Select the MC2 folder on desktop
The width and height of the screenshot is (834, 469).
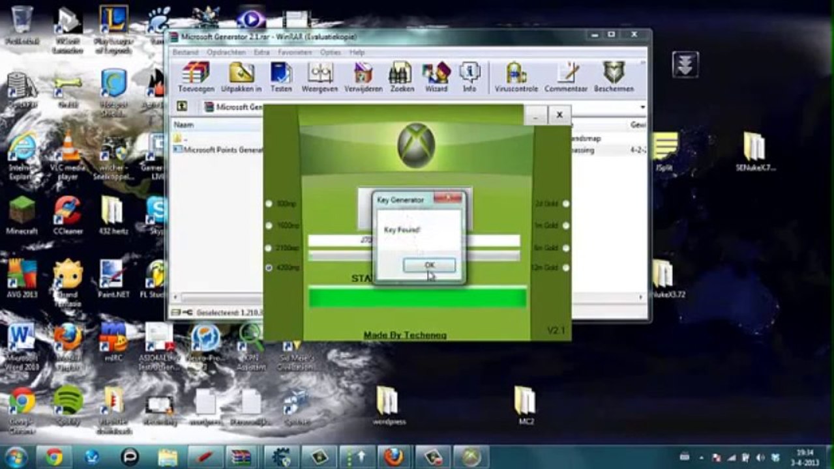[x=524, y=405]
